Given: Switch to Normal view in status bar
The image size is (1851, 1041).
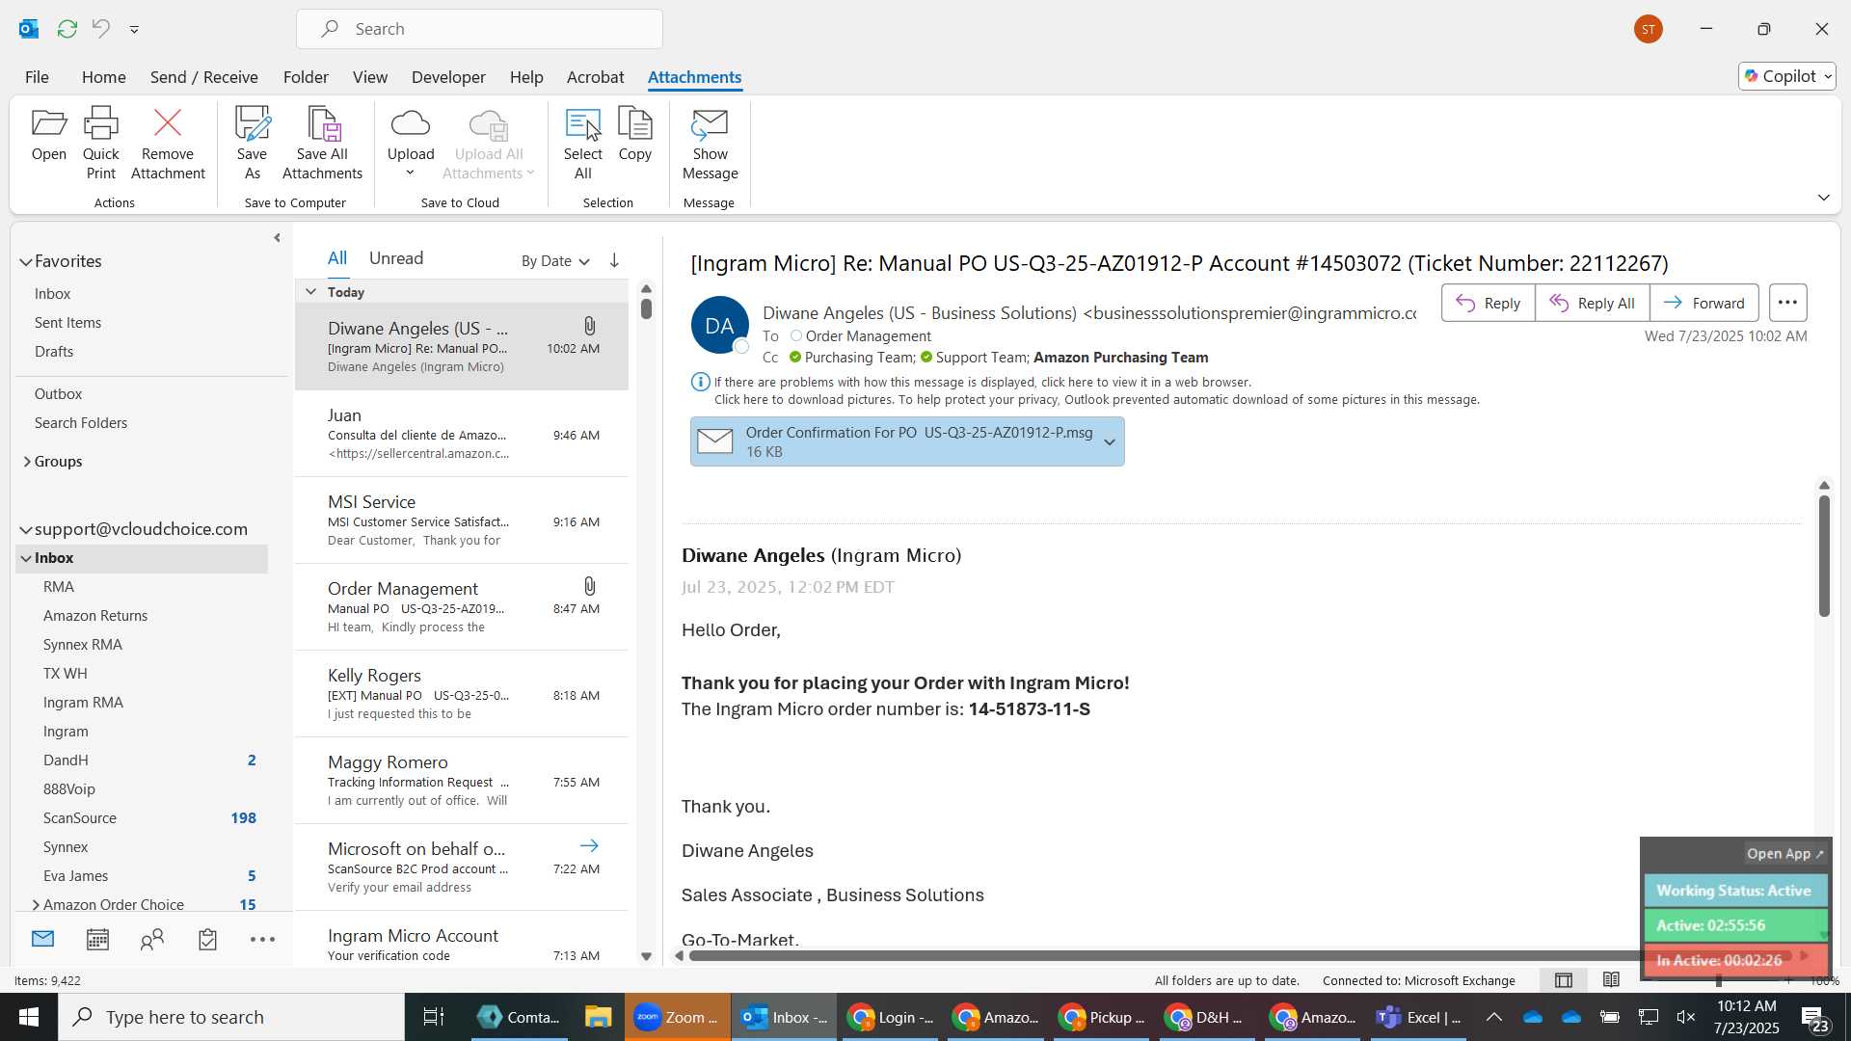Looking at the screenshot, I should coord(1564,980).
